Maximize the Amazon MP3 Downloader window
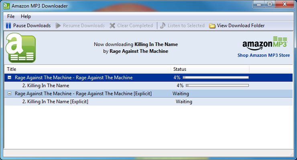The height and width of the screenshot is (160, 297). click(x=270, y=4)
